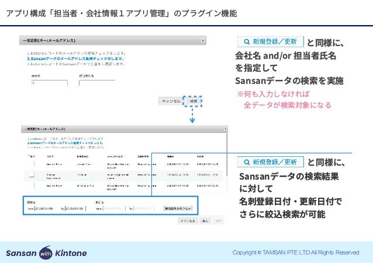The height and width of the screenshot is (263, 373).
Task: Click the メールアドレス column header in results table
Action: point(115,156)
